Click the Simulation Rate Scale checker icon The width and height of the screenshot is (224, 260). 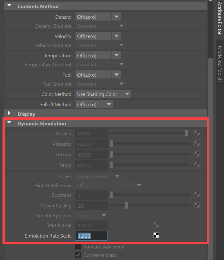(156, 235)
